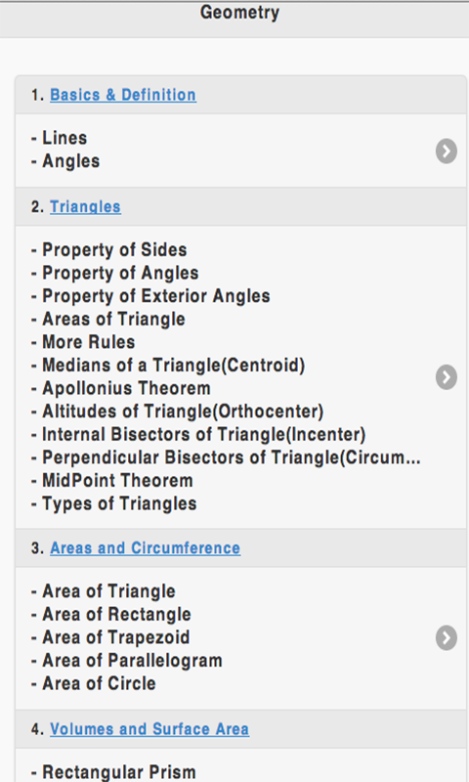Tap the chevron icon beside Area of Trapezoid
469x782 pixels.
pyautogui.click(x=447, y=638)
